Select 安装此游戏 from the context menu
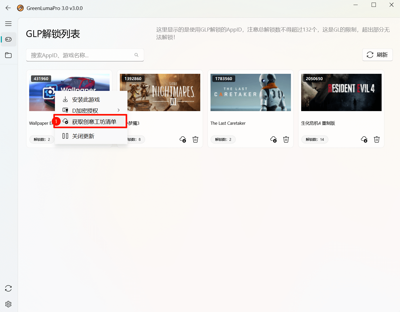Viewport: 400px width, 312px height. (x=86, y=100)
